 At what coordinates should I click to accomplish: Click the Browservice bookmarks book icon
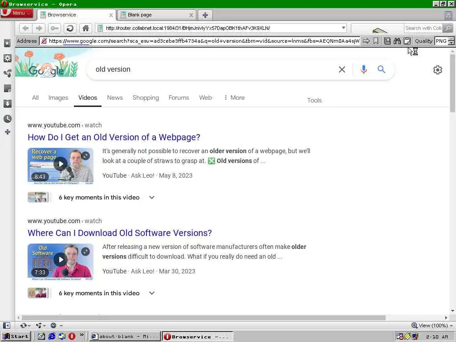[387, 41]
